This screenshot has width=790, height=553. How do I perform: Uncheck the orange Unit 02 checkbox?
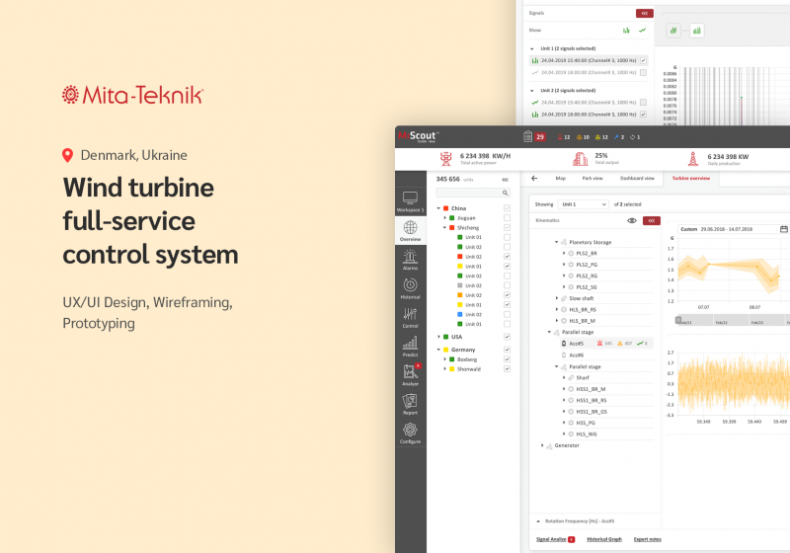507,295
